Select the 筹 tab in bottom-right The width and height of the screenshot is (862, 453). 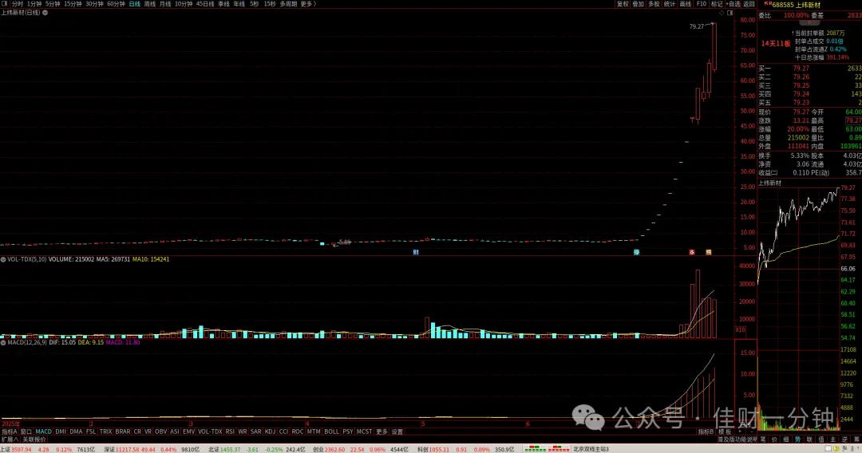coord(856,439)
